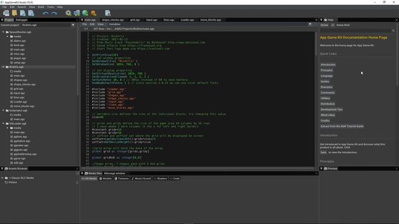Close the editor tab bar with the X
399x224 pixels.
316,19
